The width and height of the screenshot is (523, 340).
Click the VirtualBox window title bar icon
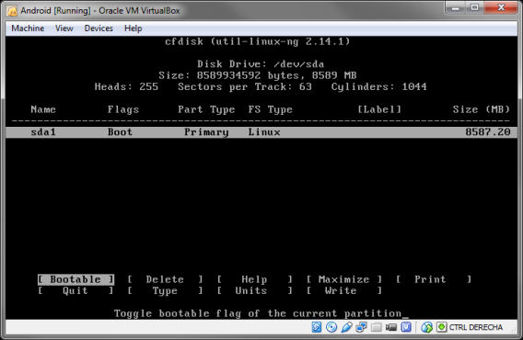[x=12, y=11]
